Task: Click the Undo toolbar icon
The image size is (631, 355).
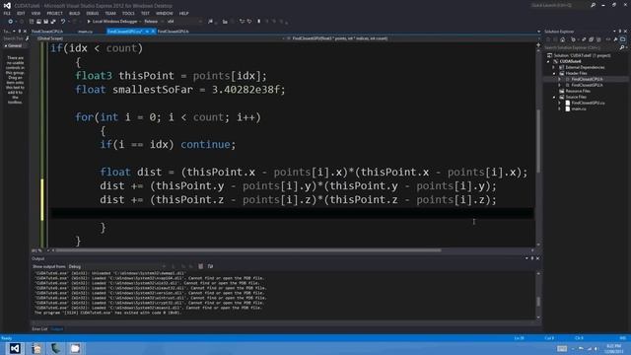Action: tap(63, 22)
